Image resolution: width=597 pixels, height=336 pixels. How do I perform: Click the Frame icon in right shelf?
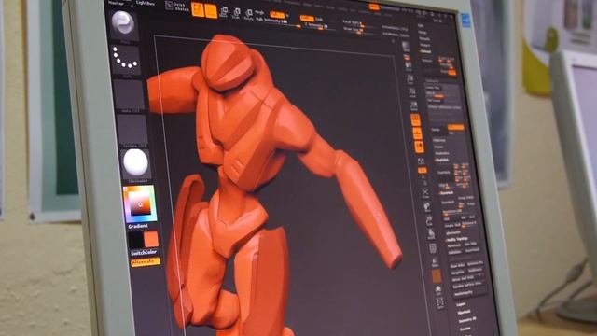click(x=425, y=193)
